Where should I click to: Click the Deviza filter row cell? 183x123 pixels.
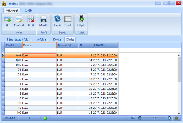tap(39, 50)
